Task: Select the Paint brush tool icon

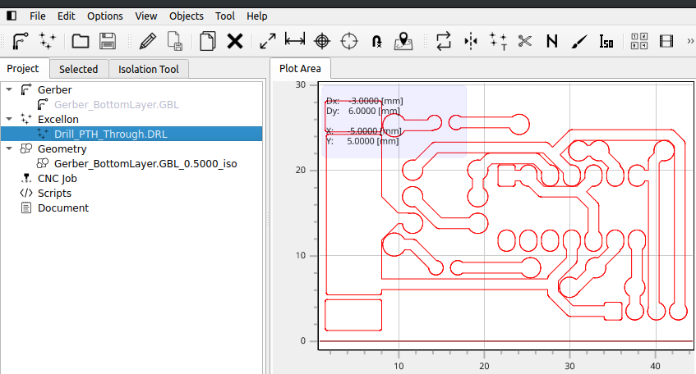Action: 578,41
